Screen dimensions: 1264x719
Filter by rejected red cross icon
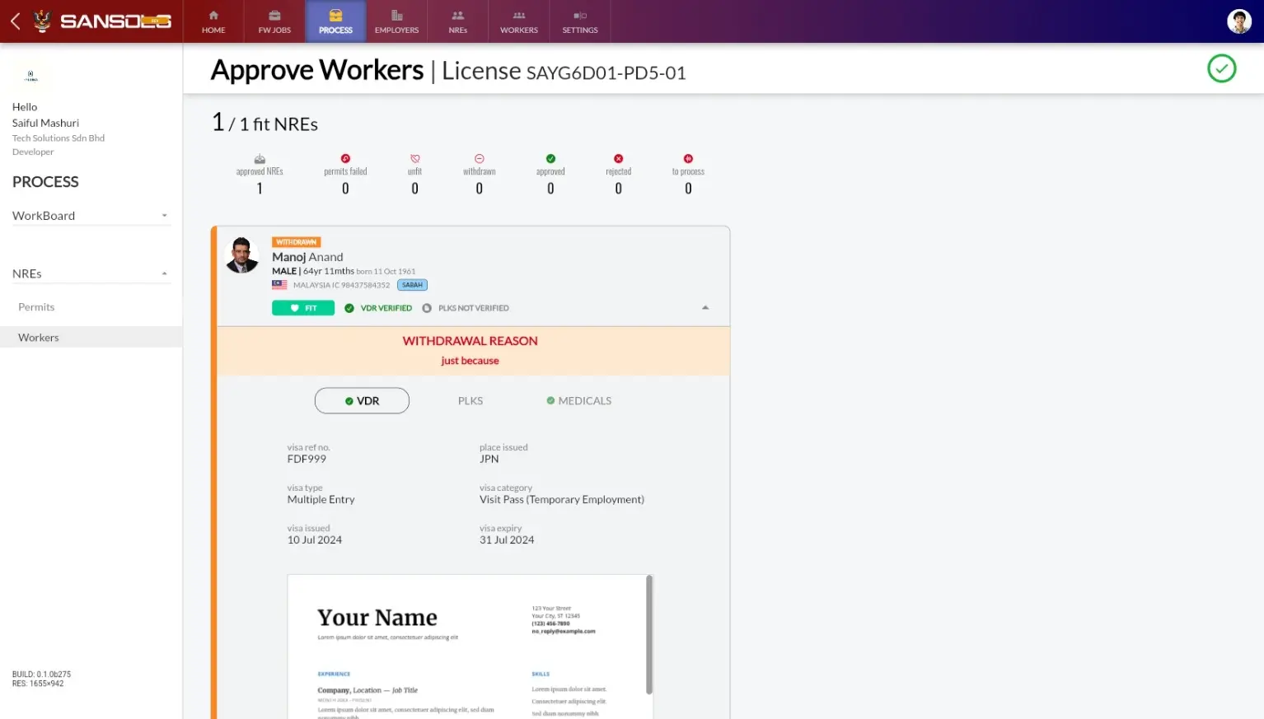pyautogui.click(x=618, y=159)
